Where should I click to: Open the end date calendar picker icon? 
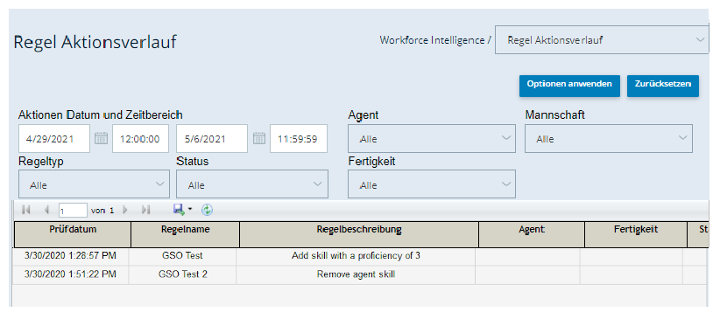coord(258,138)
